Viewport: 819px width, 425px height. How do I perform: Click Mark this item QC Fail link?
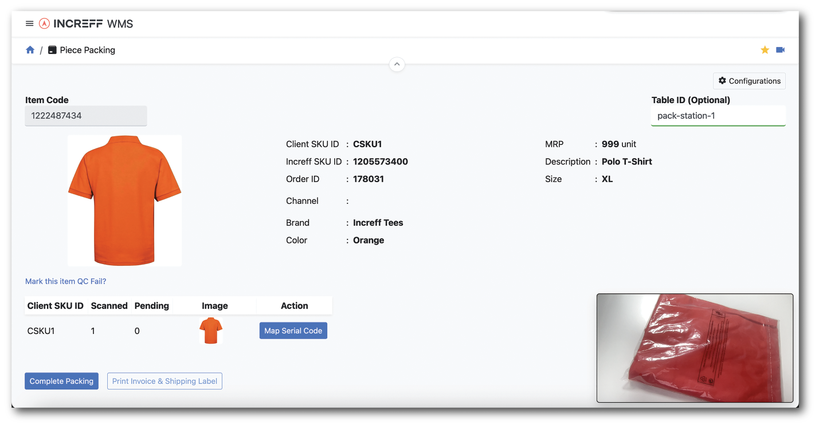[66, 281]
